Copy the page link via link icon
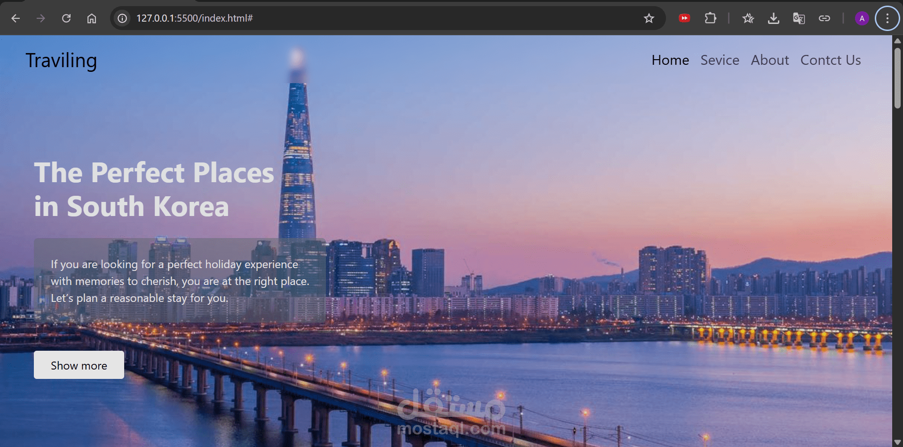 click(824, 18)
